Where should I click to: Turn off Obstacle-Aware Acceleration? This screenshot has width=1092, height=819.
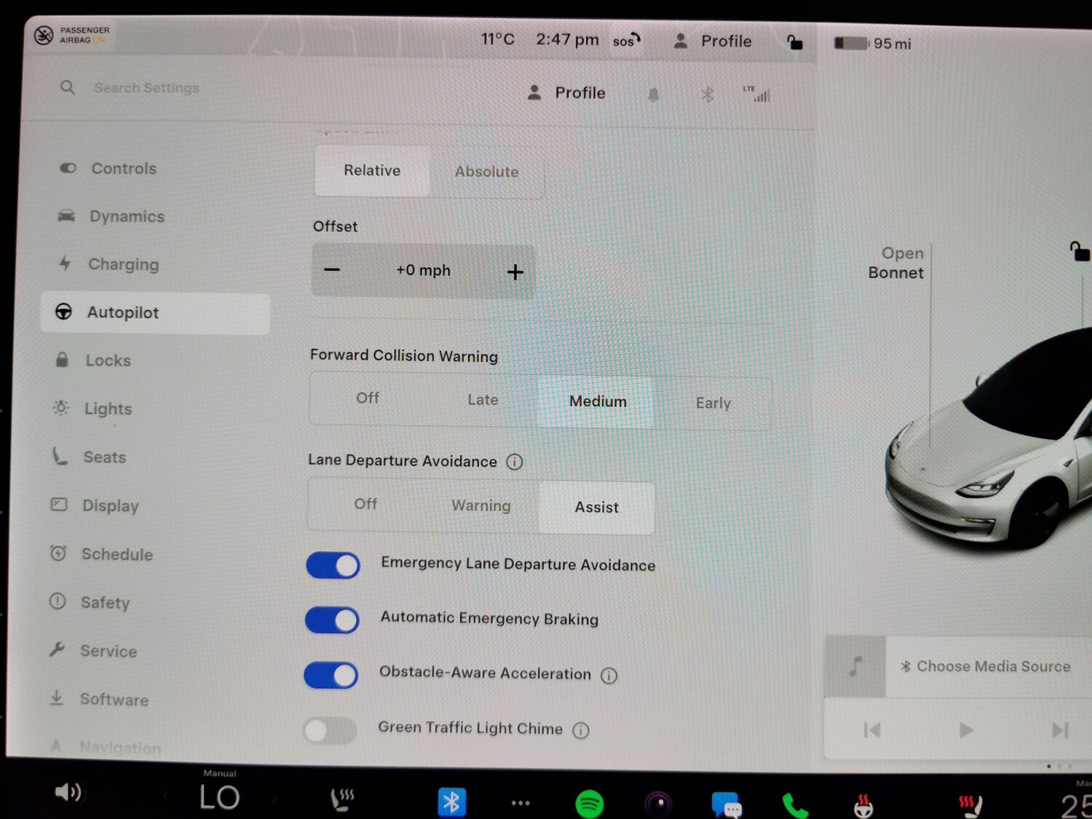(331, 675)
